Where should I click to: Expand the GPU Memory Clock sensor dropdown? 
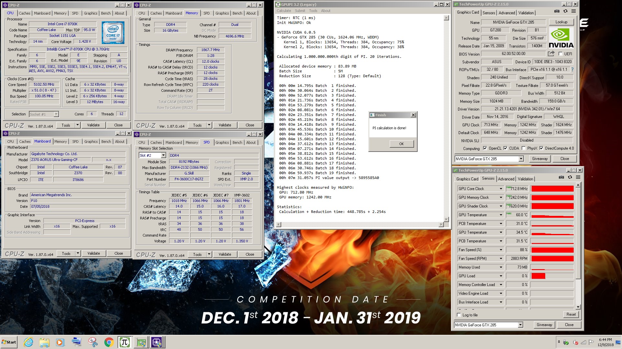(x=501, y=197)
